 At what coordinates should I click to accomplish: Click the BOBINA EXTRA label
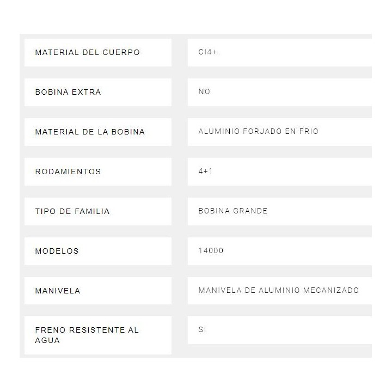point(68,92)
